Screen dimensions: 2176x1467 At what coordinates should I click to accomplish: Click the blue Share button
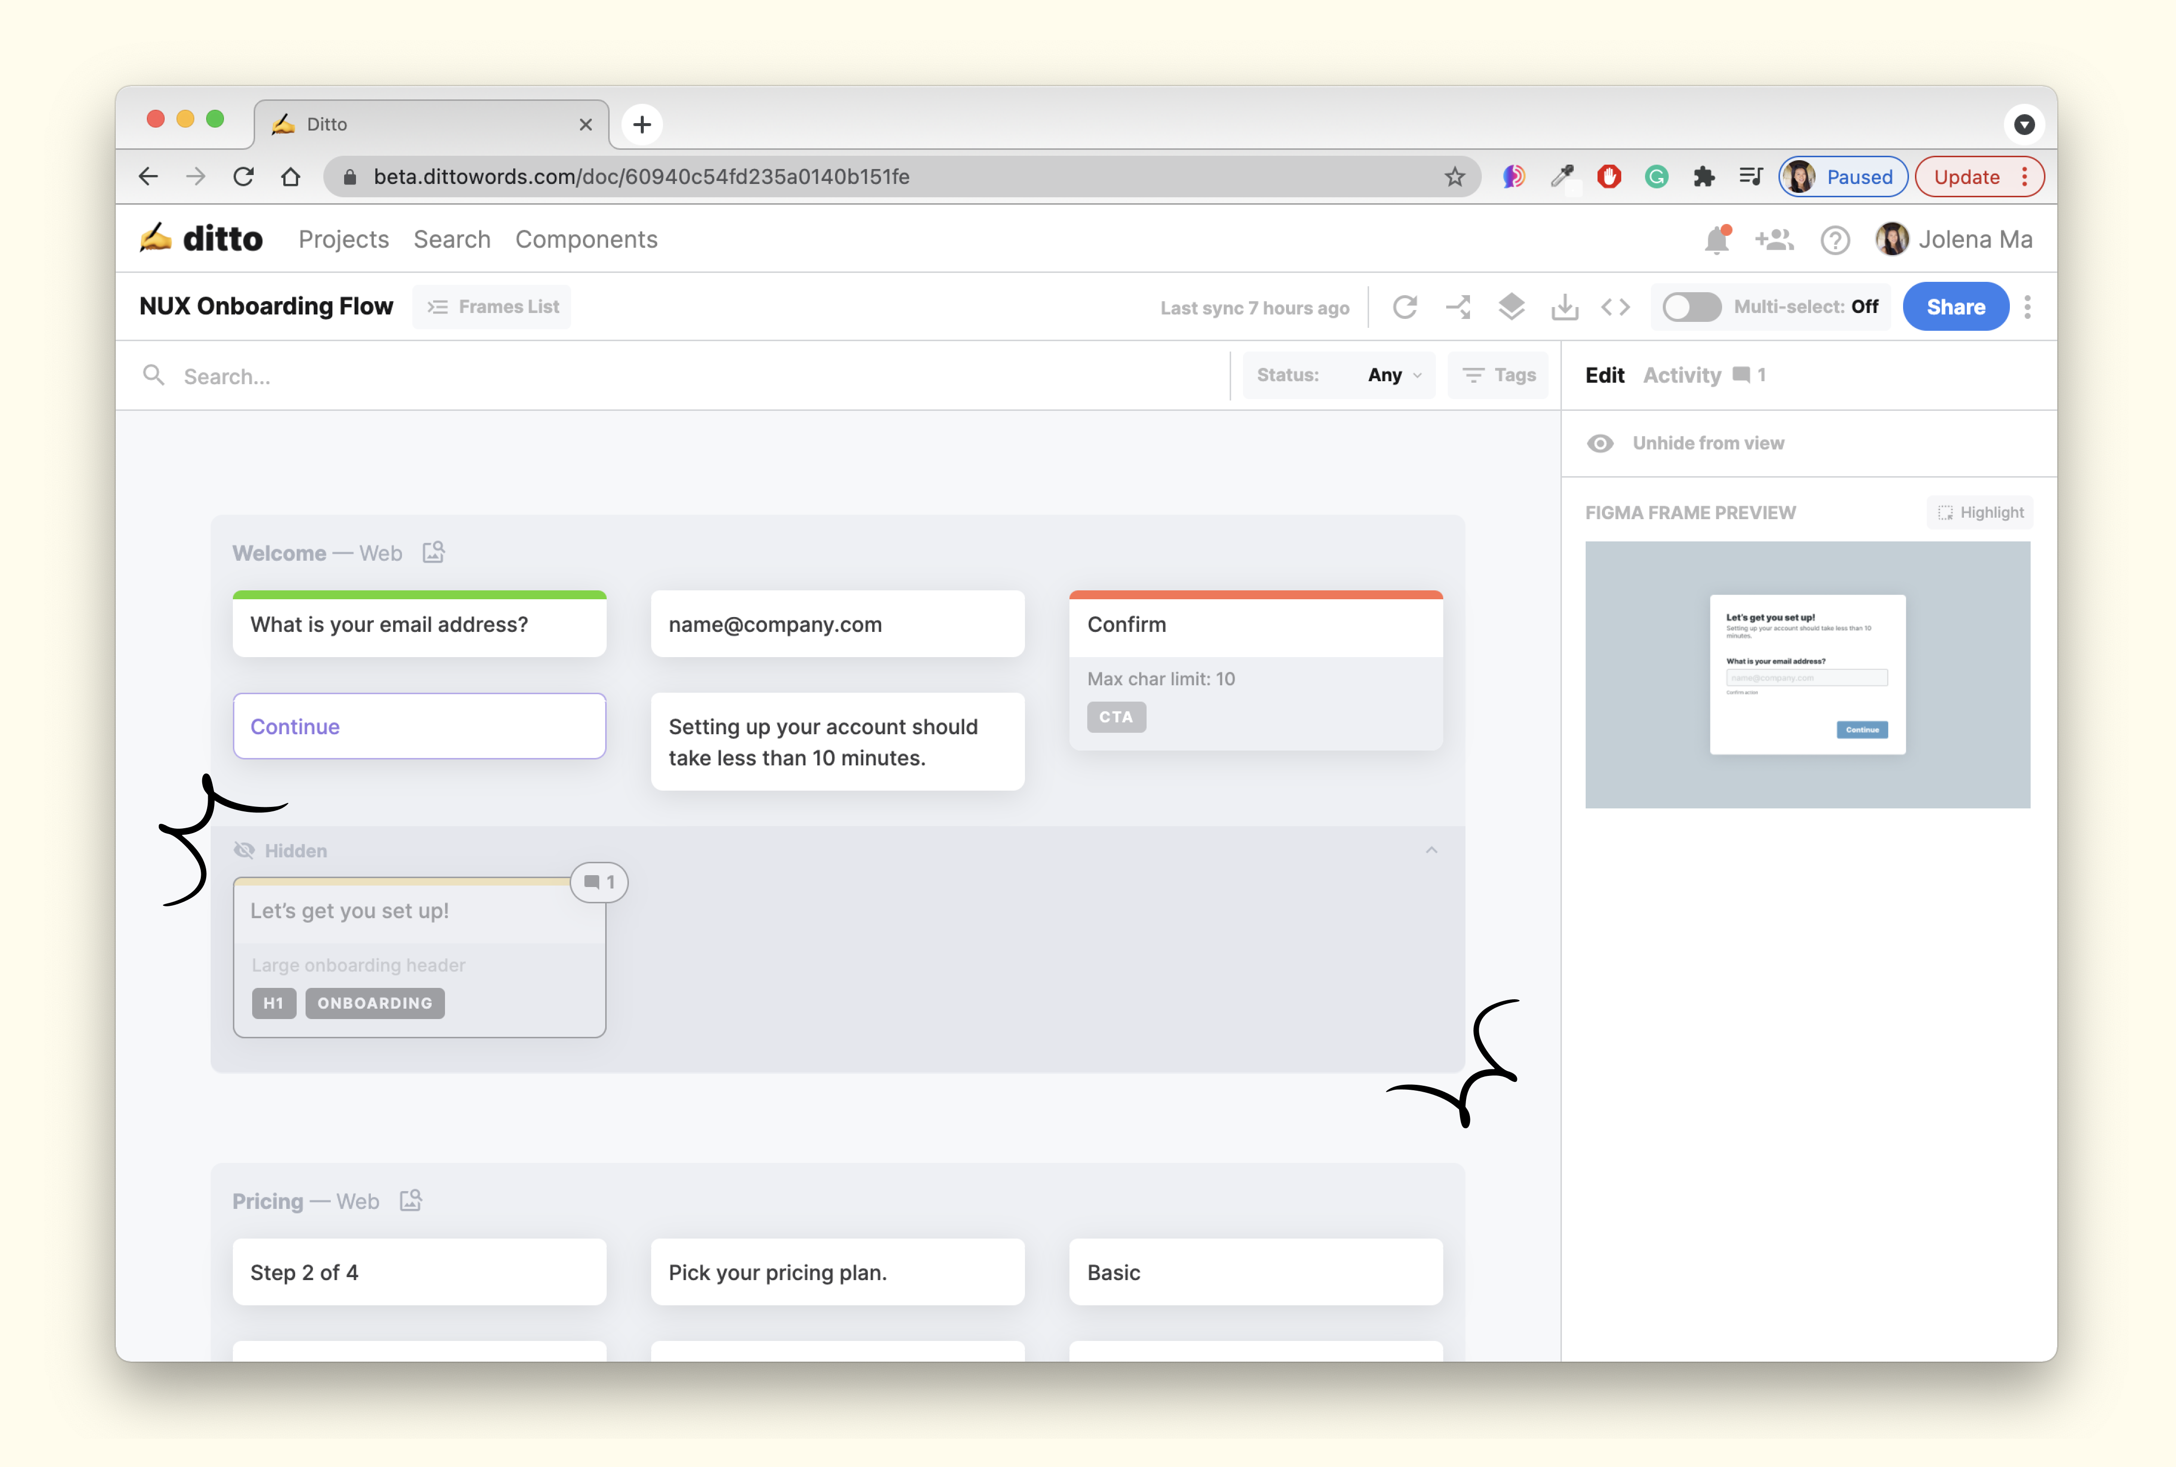tap(1955, 307)
